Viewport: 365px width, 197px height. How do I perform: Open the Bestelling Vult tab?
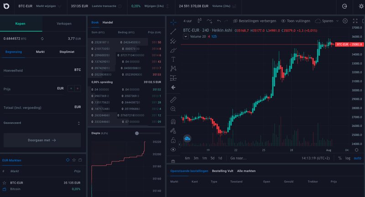click(223, 171)
